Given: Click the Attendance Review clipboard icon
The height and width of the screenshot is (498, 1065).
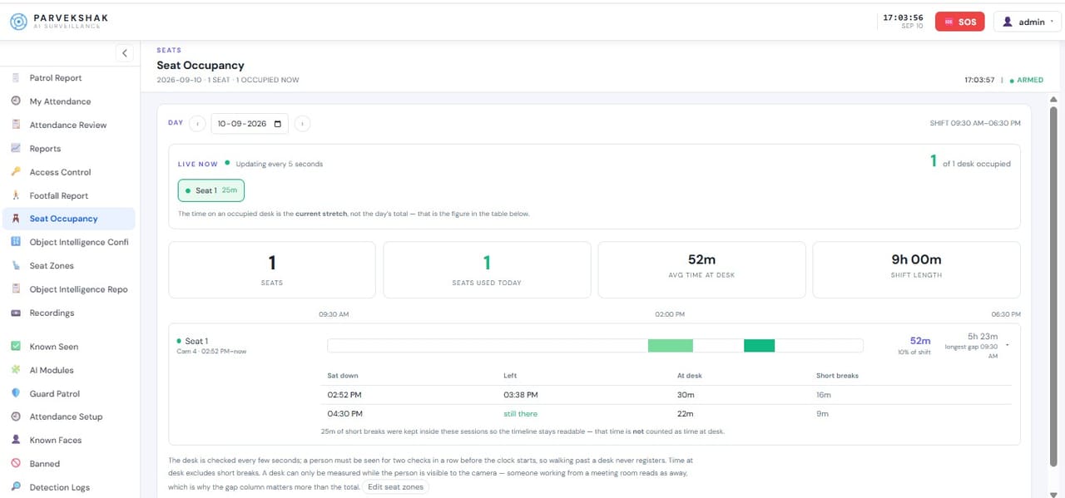Looking at the screenshot, I should click(16, 125).
